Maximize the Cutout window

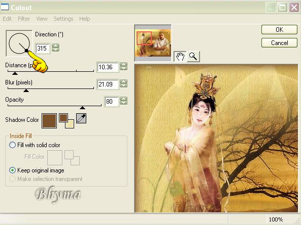coord(282,7)
